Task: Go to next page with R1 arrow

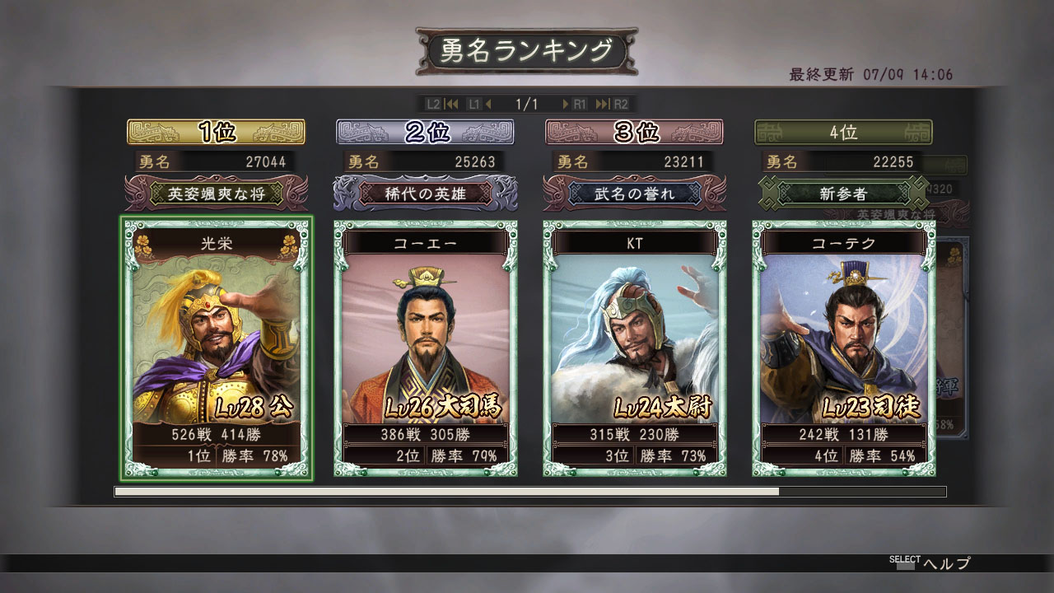Action: (x=575, y=104)
